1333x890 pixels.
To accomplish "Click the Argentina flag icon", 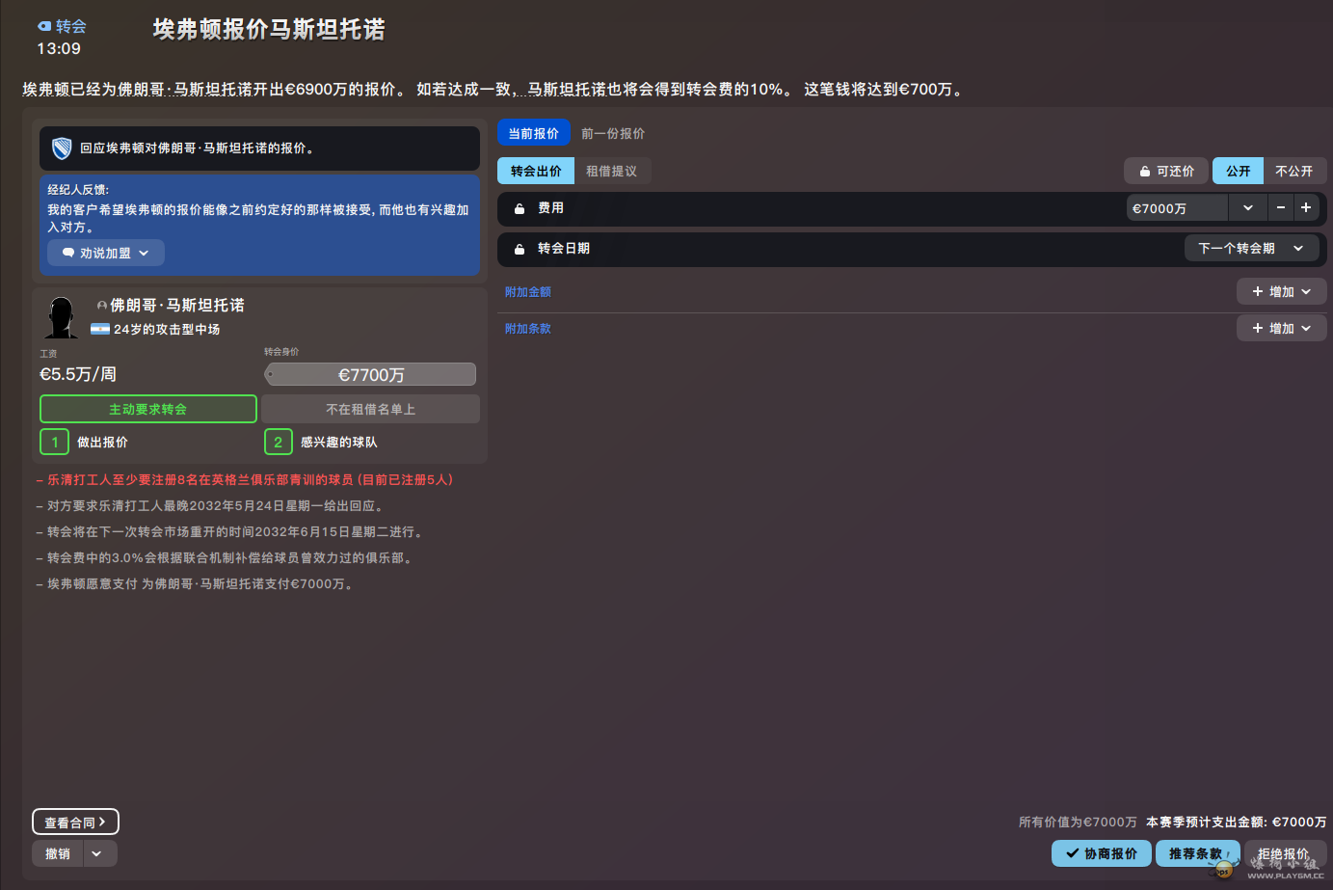I will pyautogui.click(x=99, y=330).
